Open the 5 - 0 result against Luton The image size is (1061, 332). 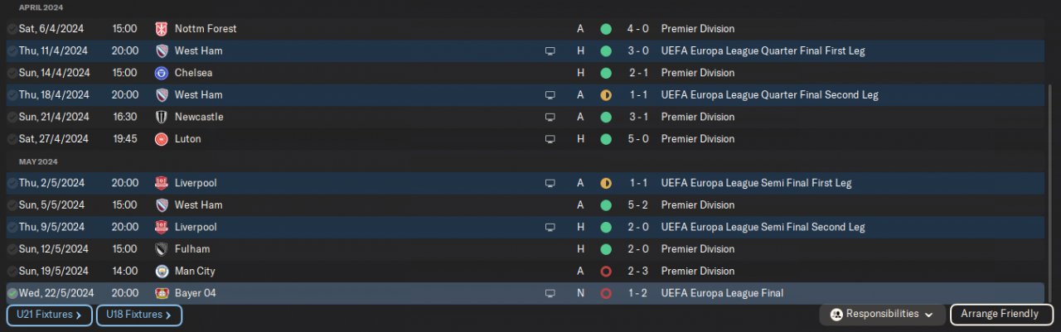637,139
